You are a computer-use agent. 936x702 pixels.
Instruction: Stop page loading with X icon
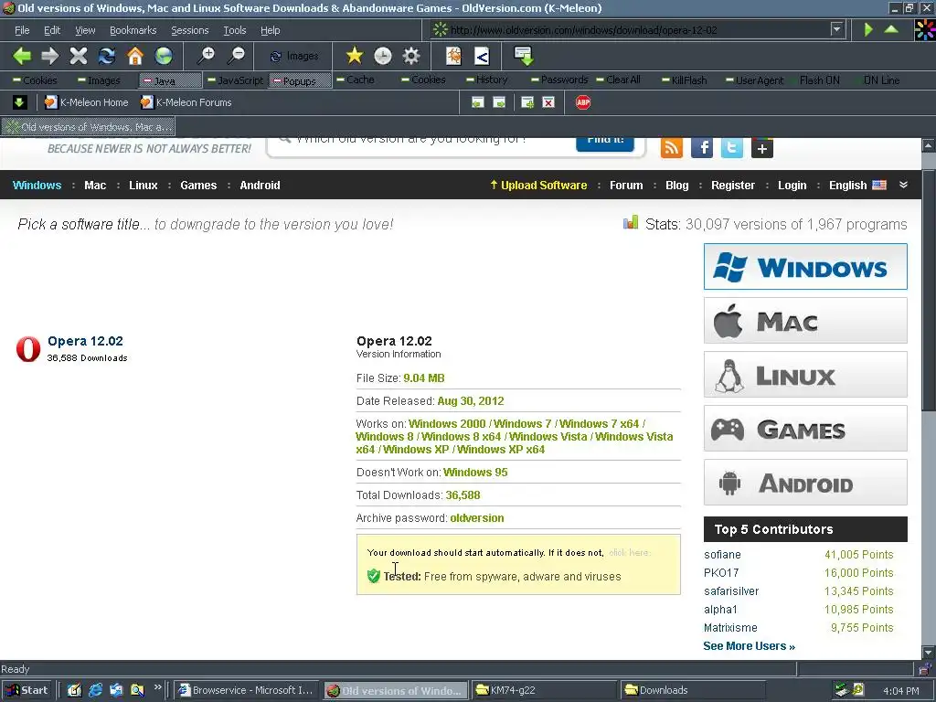tap(79, 56)
